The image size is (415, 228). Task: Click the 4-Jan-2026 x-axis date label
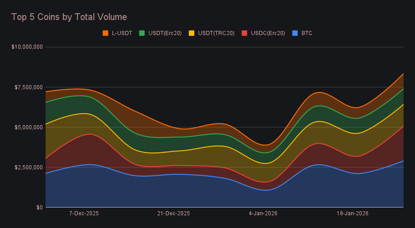pos(263,213)
